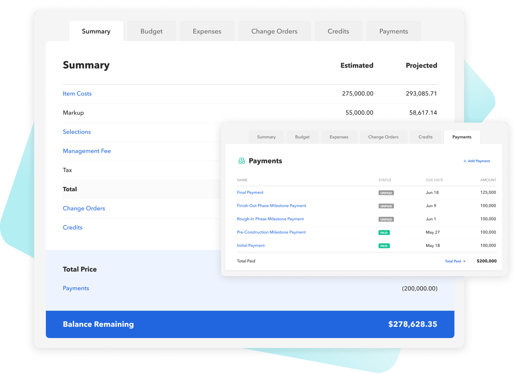Select the Credits tab in the Payments window
The width and height of the screenshot is (514, 374).
coord(425,137)
